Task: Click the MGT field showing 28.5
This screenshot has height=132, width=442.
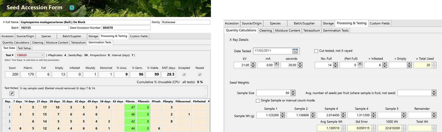Action: 169,74
